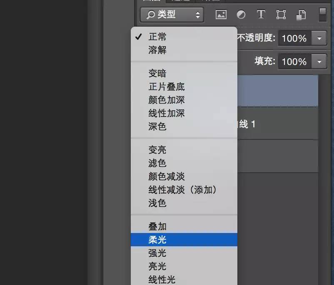Click the 不透明度 100% value field
Viewport: 334px width, 285px height.
pyautogui.click(x=294, y=39)
